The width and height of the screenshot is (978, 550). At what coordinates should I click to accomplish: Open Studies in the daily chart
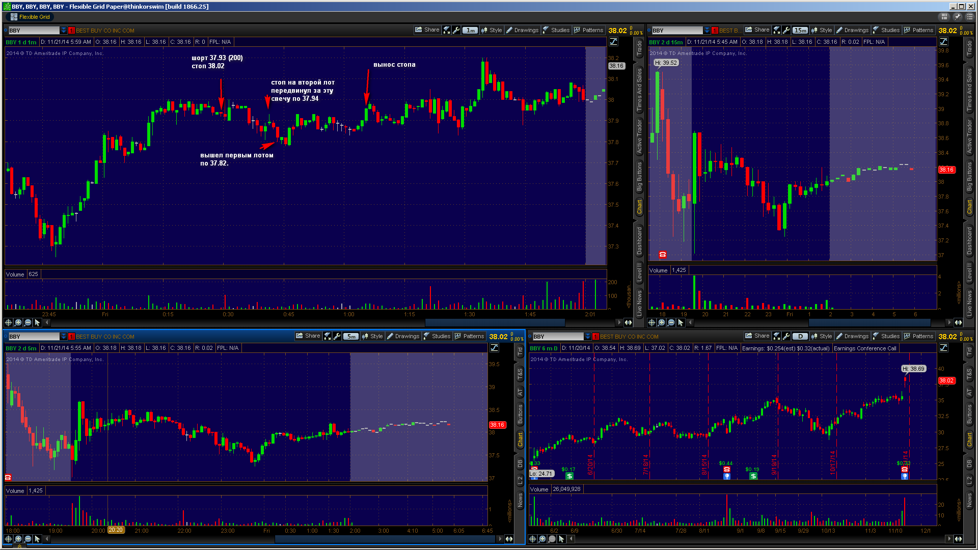pos(886,336)
